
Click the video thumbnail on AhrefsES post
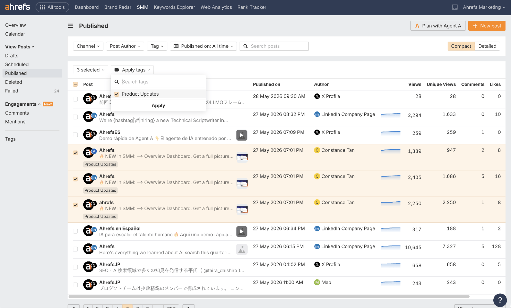242,135
